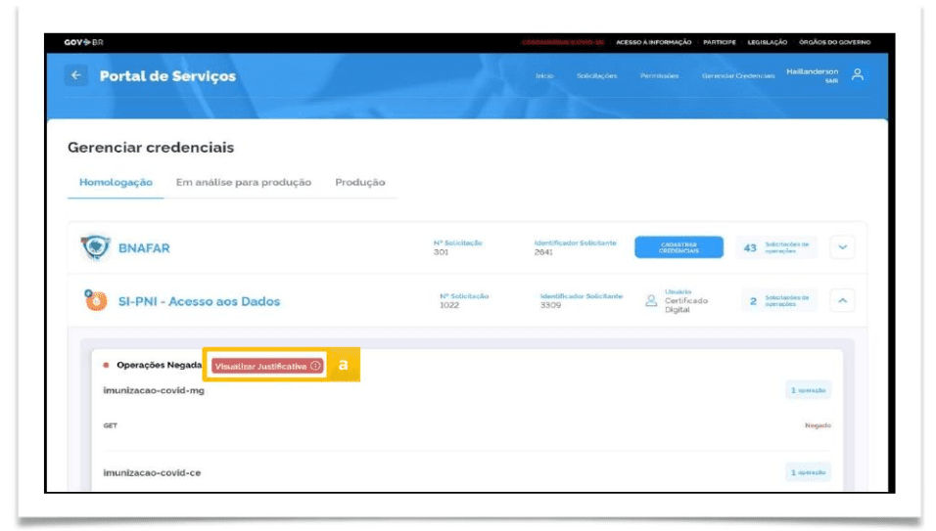Image resolution: width=936 pixels, height=531 pixels.
Task: Open the Coronavírus COVID-19 link
Action: 563,42
